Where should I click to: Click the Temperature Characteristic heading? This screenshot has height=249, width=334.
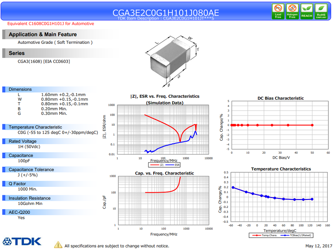[x=35, y=127]
